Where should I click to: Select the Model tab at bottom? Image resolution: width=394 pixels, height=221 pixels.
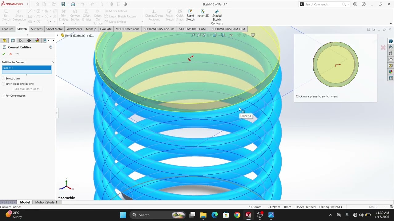(25, 202)
